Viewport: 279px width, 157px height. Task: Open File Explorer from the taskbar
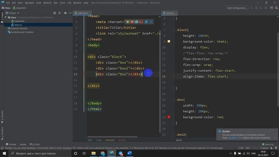pos(93,153)
